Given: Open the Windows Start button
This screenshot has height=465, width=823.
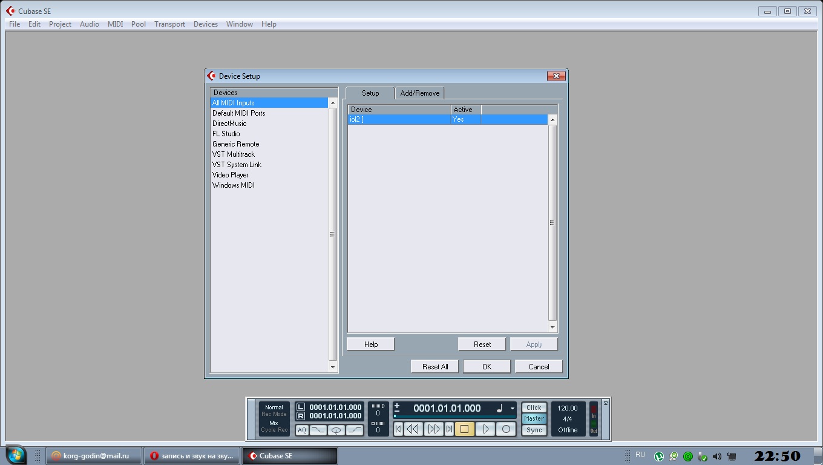Looking at the screenshot, I should [x=15, y=455].
